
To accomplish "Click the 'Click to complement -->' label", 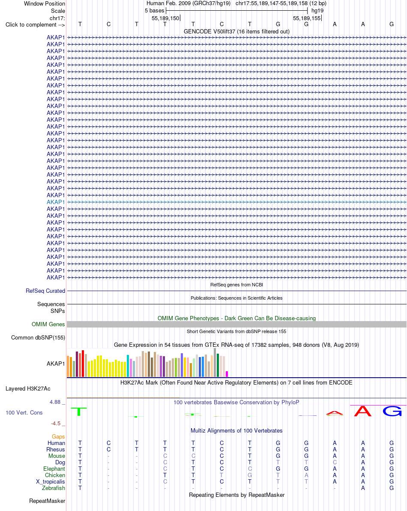I will point(35,25).
